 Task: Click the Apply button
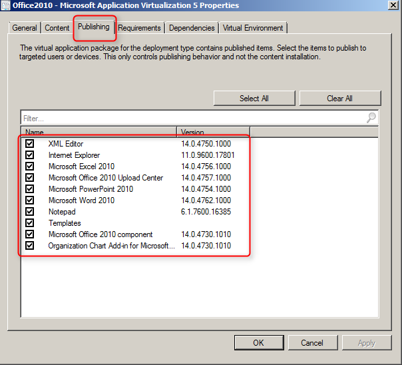pos(367,342)
